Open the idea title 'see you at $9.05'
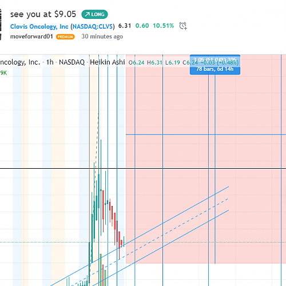Image resolution: width=286 pixels, height=286 pixels. pos(43,14)
